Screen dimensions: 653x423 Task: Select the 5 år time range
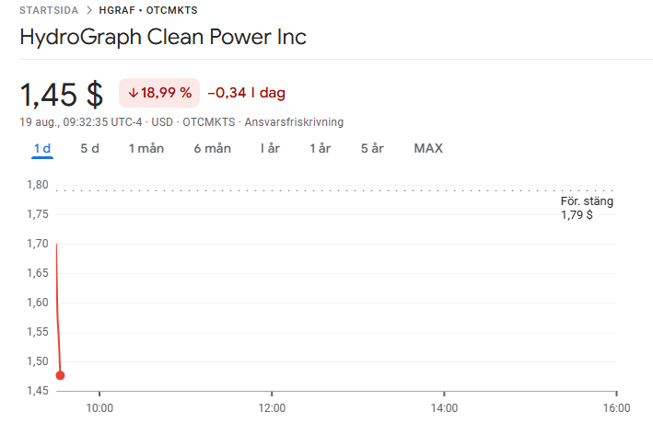372,148
